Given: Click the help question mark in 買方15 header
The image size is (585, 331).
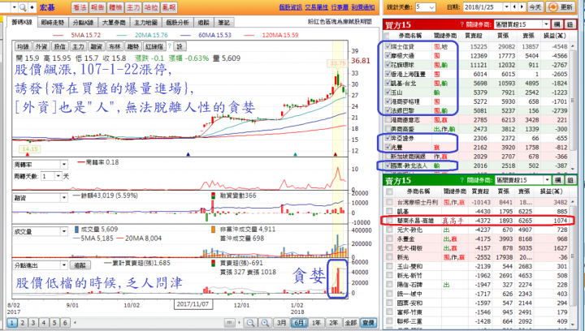Looking at the screenshot, I should pyautogui.click(x=461, y=24).
